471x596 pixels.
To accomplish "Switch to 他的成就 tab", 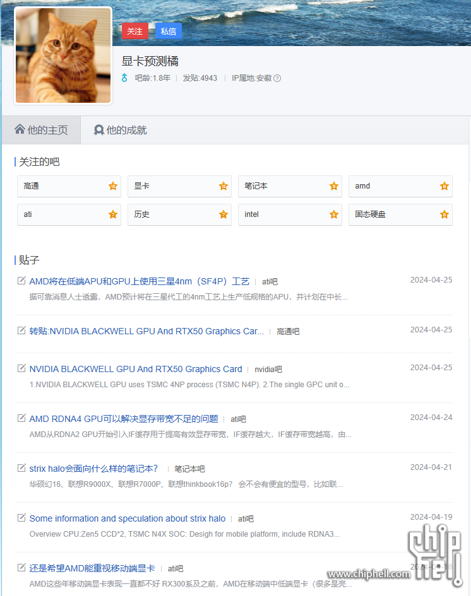I will pyautogui.click(x=120, y=130).
